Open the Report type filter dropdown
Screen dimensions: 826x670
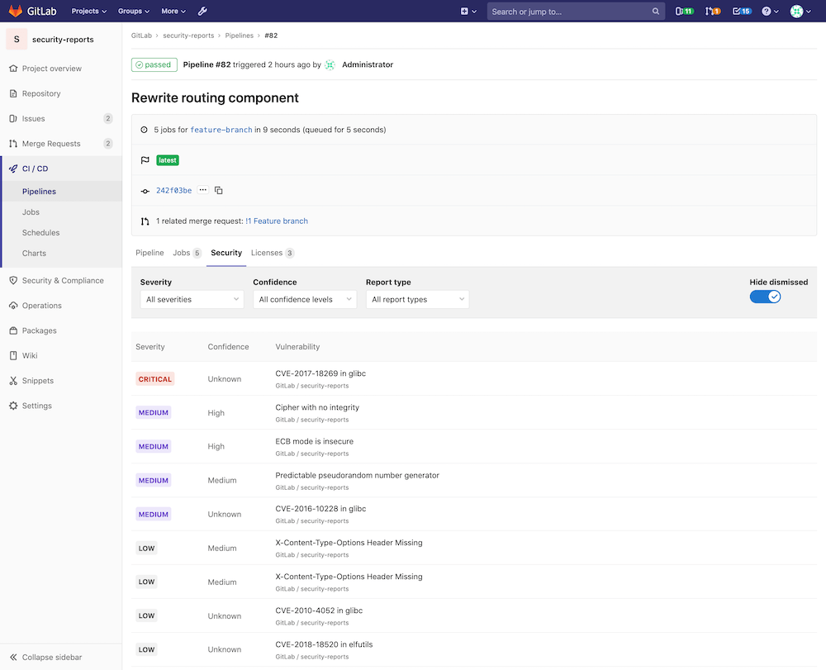[x=417, y=299]
